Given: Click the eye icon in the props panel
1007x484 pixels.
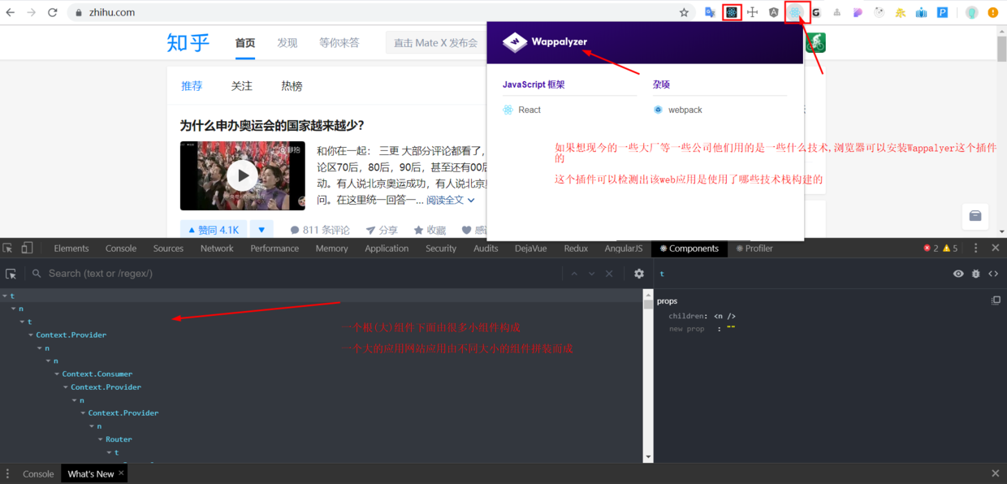Looking at the screenshot, I should click(x=958, y=274).
